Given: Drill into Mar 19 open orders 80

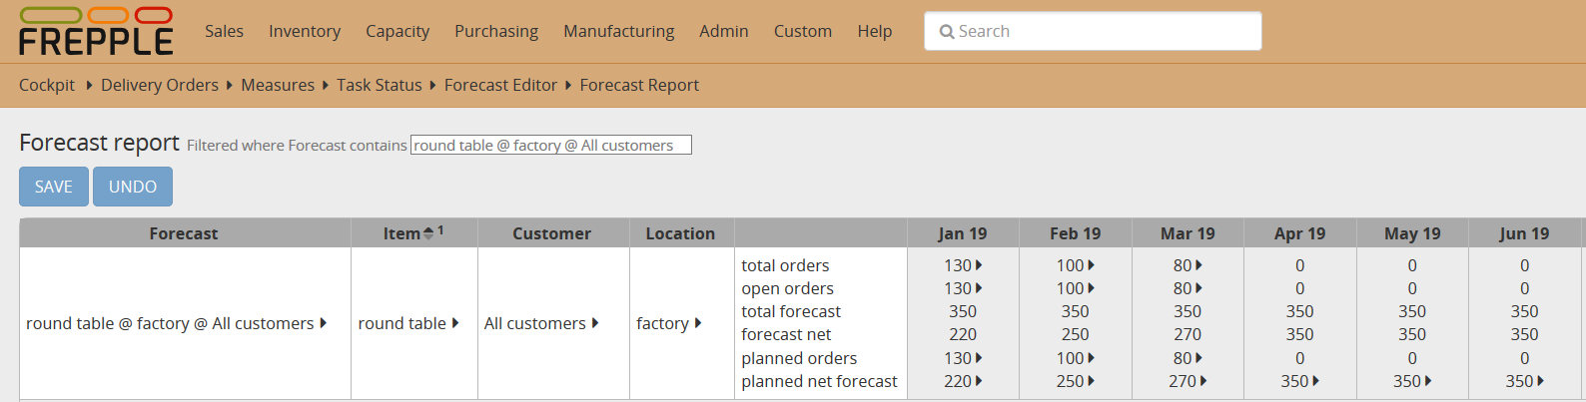Looking at the screenshot, I should tap(1198, 288).
